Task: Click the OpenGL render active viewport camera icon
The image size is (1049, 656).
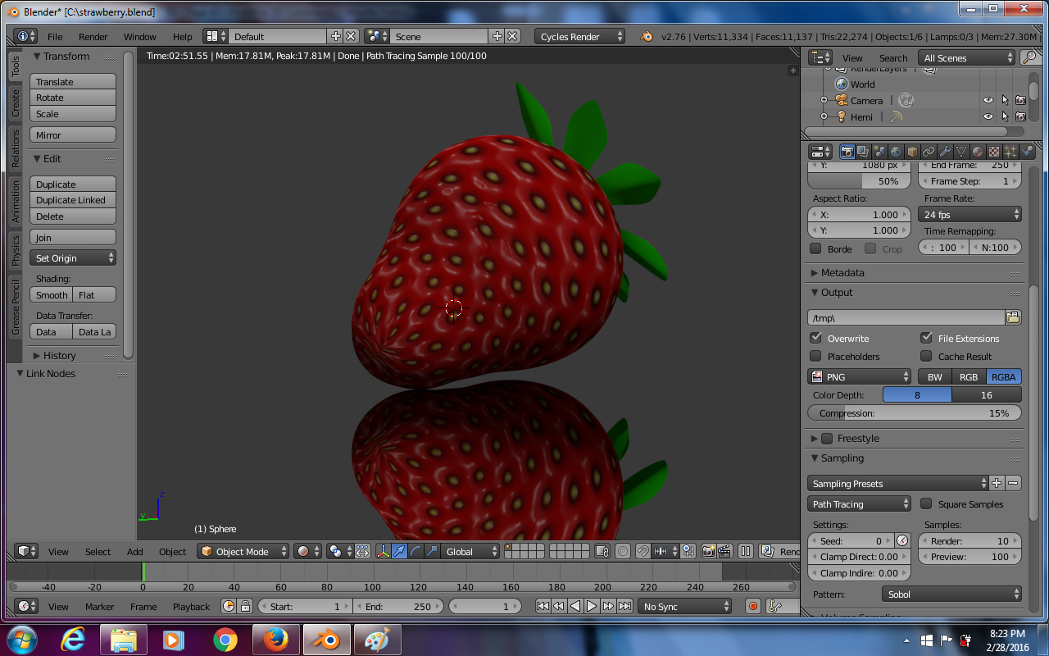Action: pyautogui.click(x=708, y=551)
